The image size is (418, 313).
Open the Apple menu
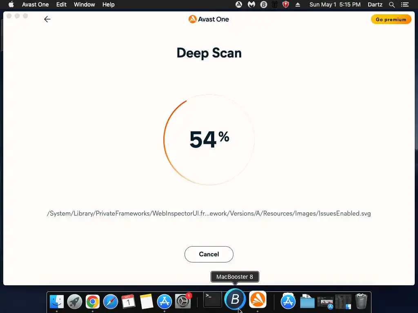(x=11, y=4)
